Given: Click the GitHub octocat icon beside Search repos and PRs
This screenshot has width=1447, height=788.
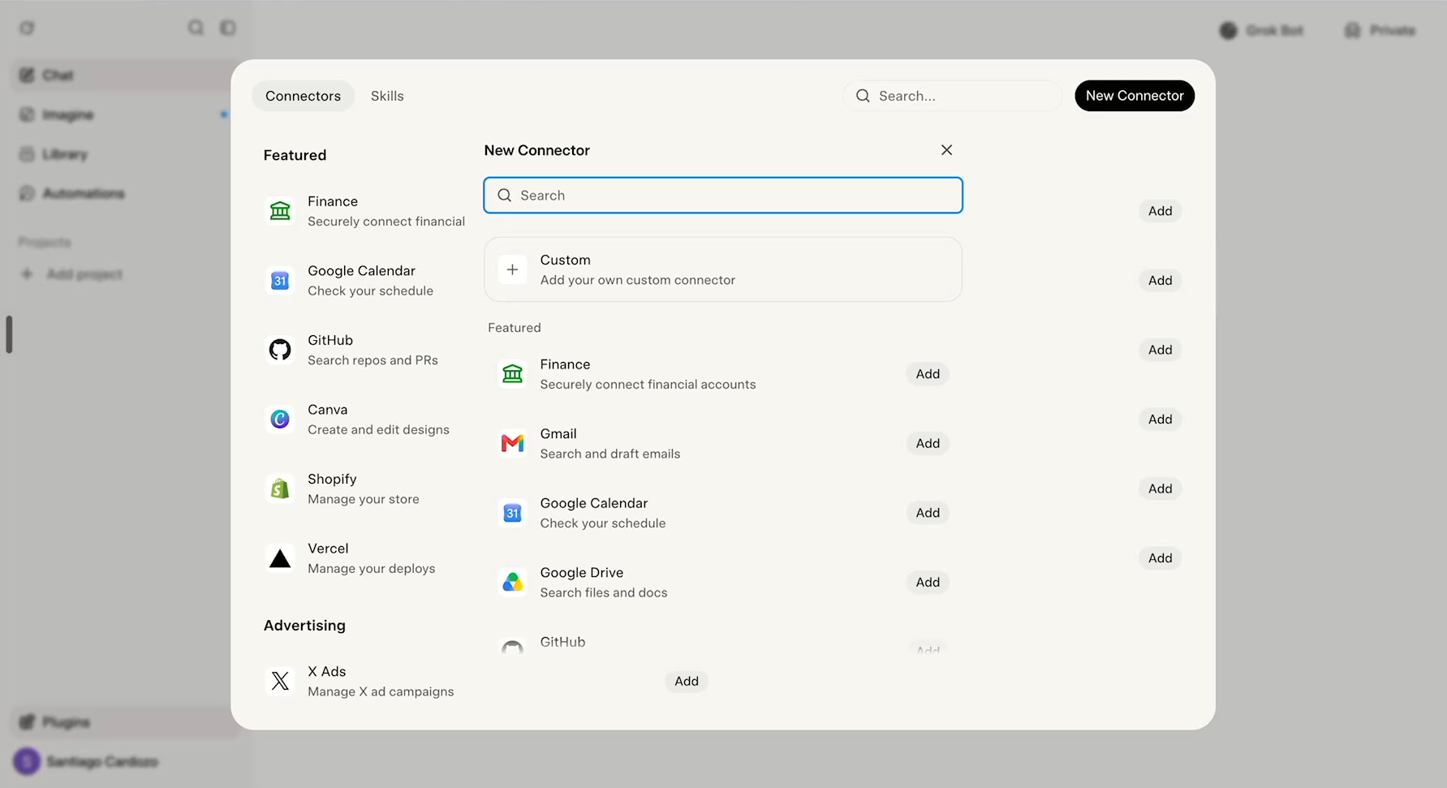Looking at the screenshot, I should coord(280,350).
